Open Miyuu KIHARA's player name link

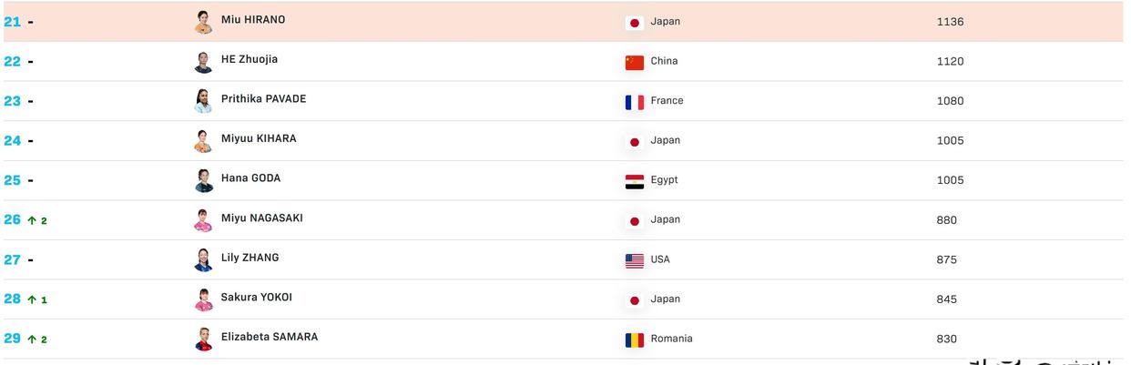point(259,138)
